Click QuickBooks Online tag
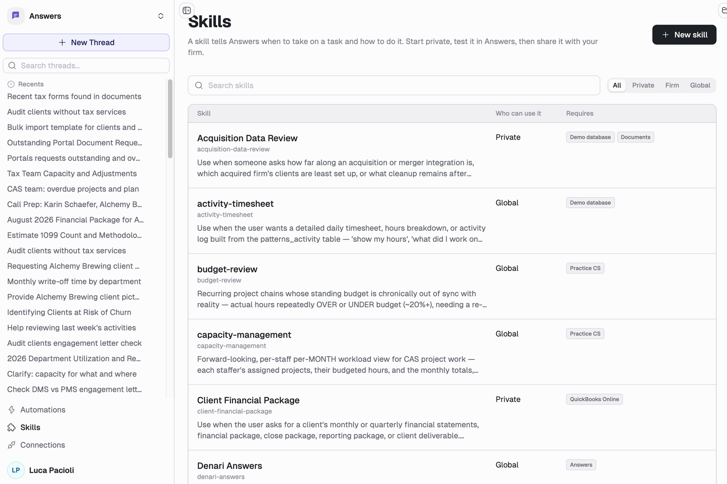This screenshot has width=727, height=484. tap(594, 399)
